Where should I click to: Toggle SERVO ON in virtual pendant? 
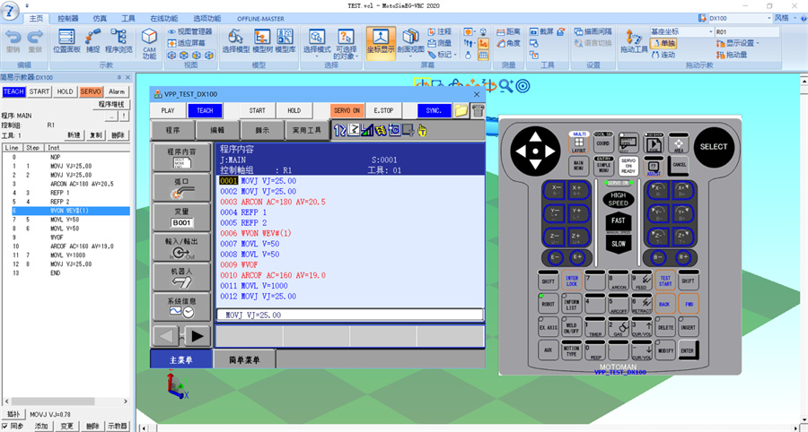click(347, 111)
